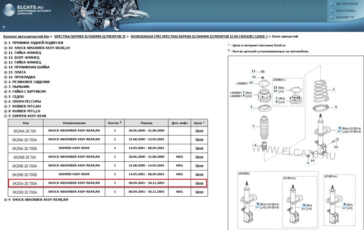Click the Доп. инфо column header

click(x=180, y=123)
